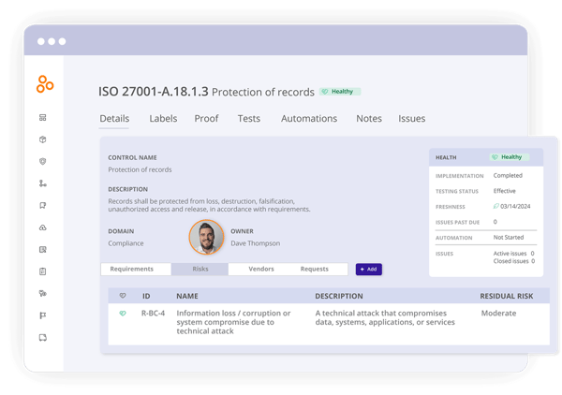Open the cube icon in sidebar
562x395 pixels.
pyautogui.click(x=43, y=139)
